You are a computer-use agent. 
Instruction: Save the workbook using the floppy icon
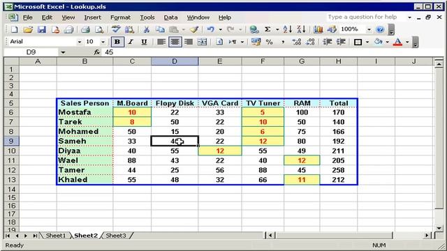[42, 29]
